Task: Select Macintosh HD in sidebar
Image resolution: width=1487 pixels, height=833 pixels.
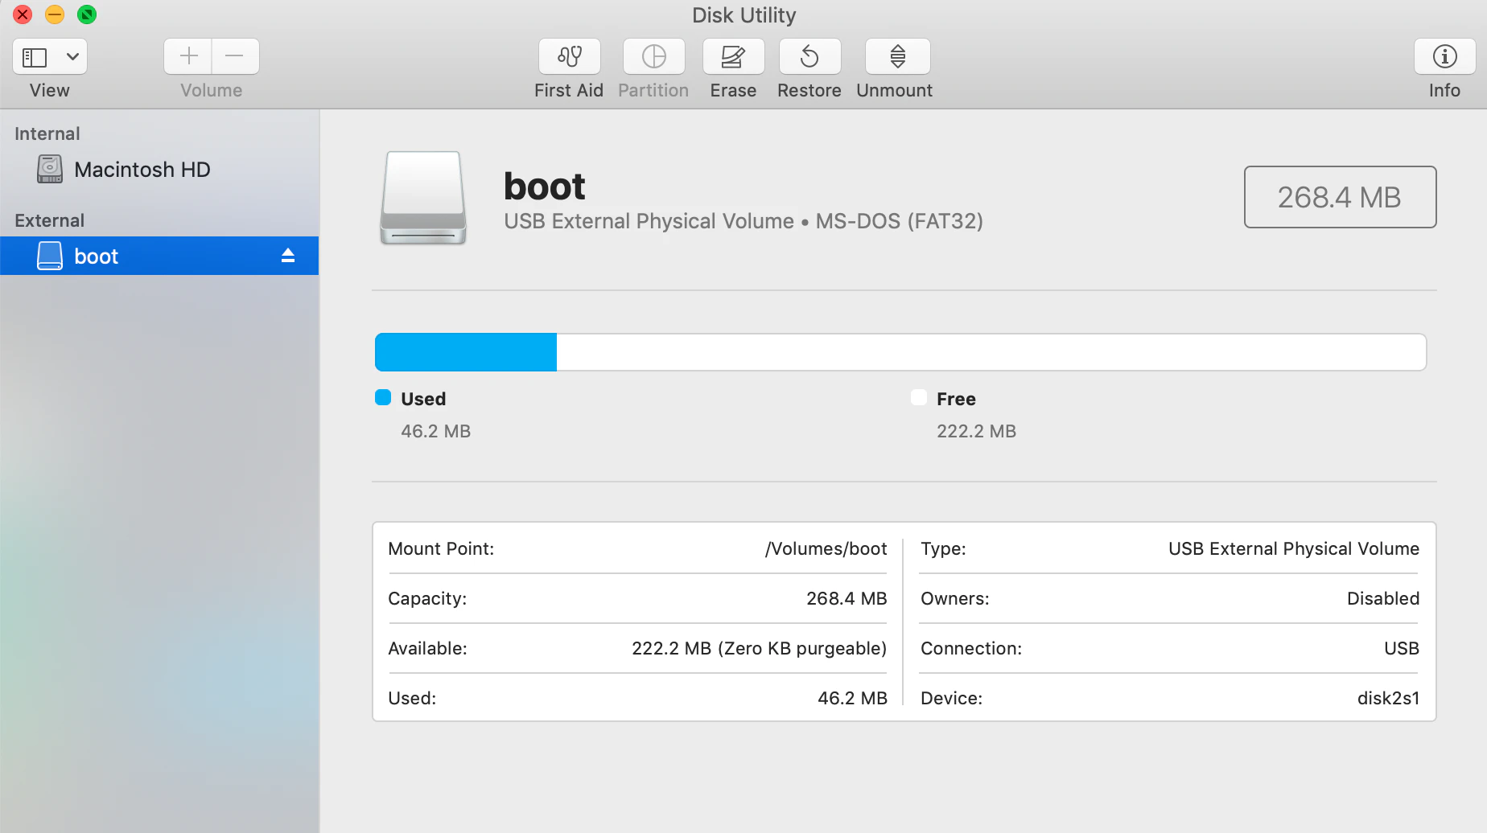Action: pos(159,170)
